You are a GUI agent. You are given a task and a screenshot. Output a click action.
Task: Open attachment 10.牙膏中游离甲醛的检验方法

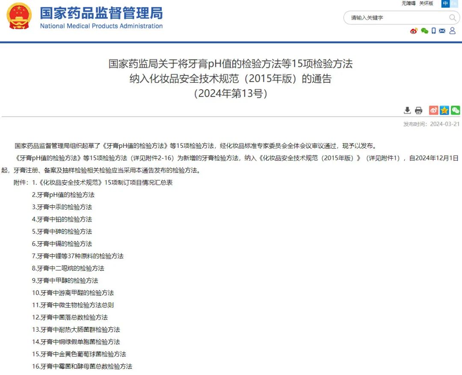click(x=73, y=293)
